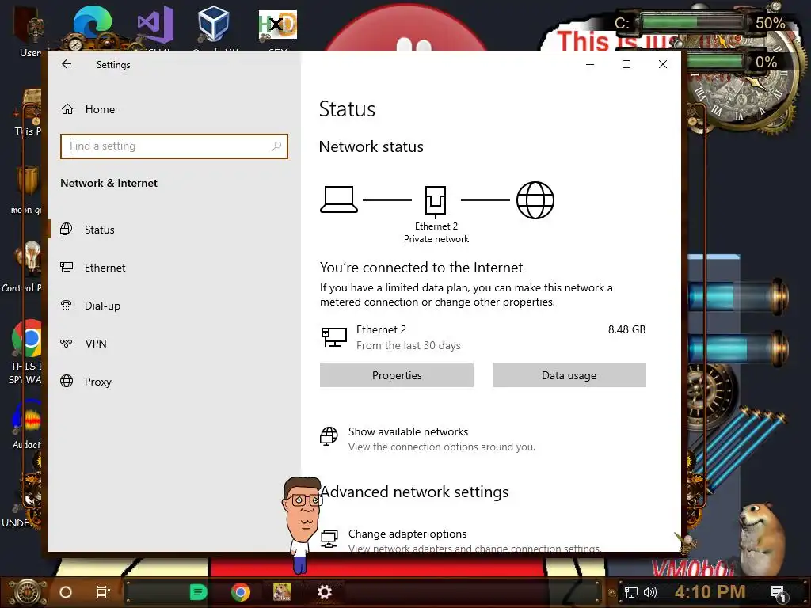Image resolution: width=811 pixels, height=608 pixels.
Task: Click the 8.48 GB usage value
Action: click(627, 330)
